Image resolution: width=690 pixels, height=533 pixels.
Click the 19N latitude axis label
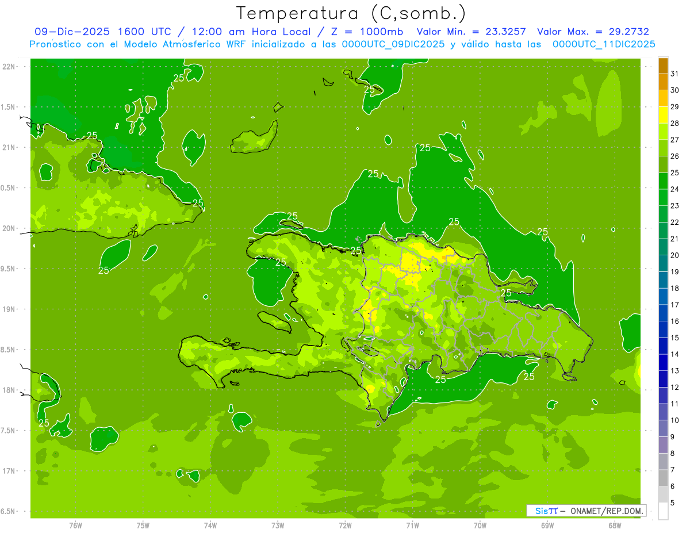9,309
